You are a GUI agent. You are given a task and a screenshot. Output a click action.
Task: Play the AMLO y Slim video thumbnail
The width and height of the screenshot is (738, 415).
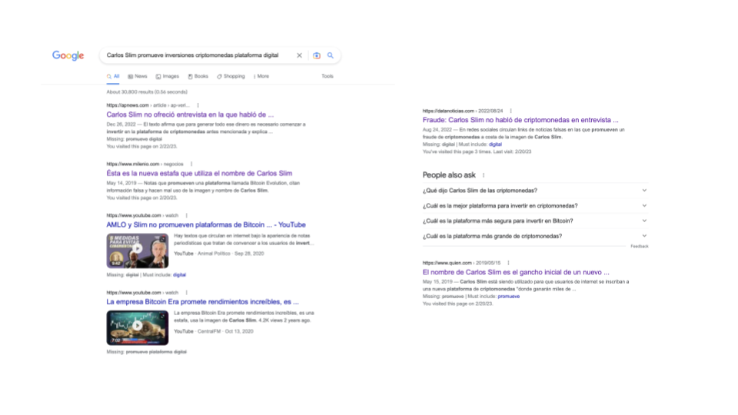(x=138, y=251)
